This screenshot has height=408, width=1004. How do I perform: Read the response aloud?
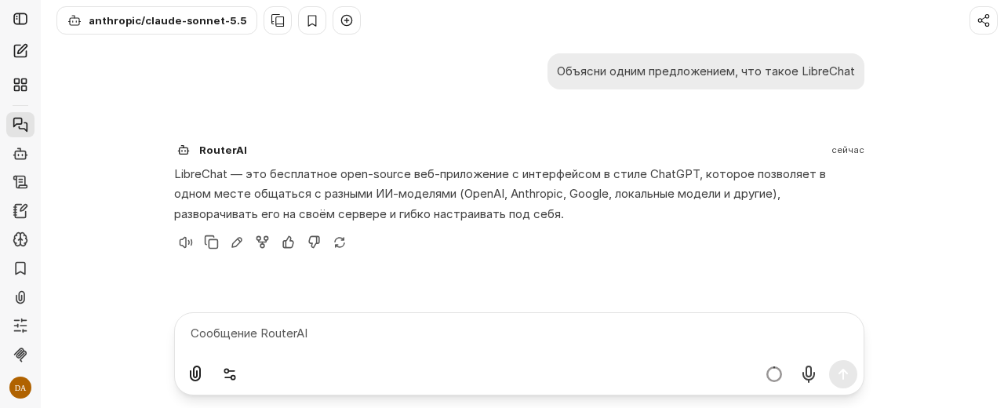point(186,242)
